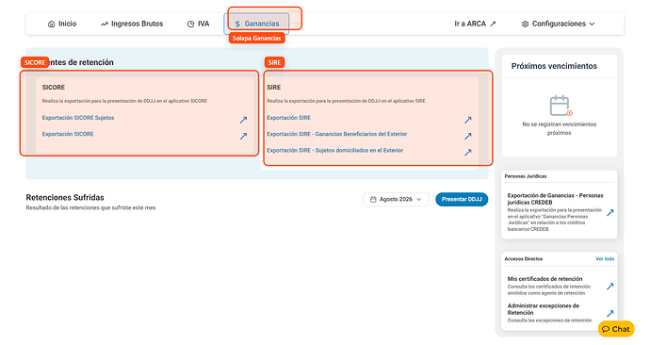Click the dollar icon beside Ganancias
This screenshot has height=345, width=650.
point(237,25)
